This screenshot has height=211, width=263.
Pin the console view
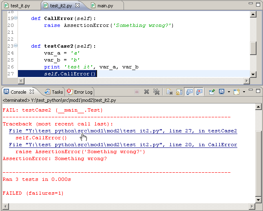[x=212, y=92]
